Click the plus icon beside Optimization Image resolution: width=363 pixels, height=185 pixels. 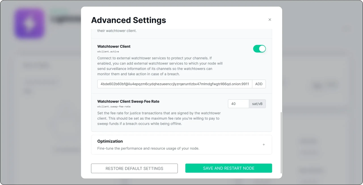click(x=264, y=144)
